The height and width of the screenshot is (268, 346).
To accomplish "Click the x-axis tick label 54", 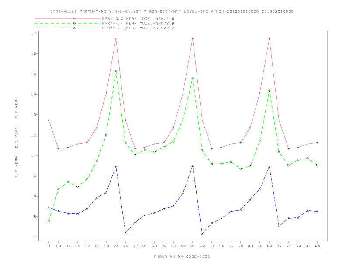I will (221, 246).
